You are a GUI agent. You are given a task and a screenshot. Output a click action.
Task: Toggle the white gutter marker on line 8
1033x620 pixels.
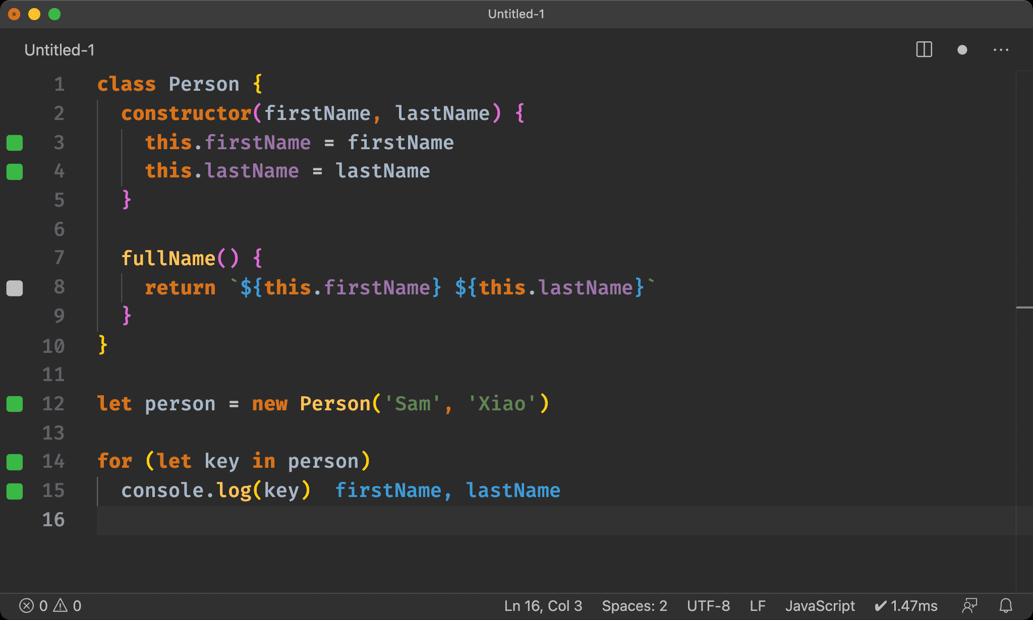(15, 288)
